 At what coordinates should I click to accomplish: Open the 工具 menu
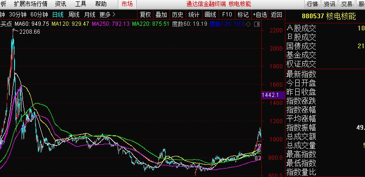coord(80,4)
